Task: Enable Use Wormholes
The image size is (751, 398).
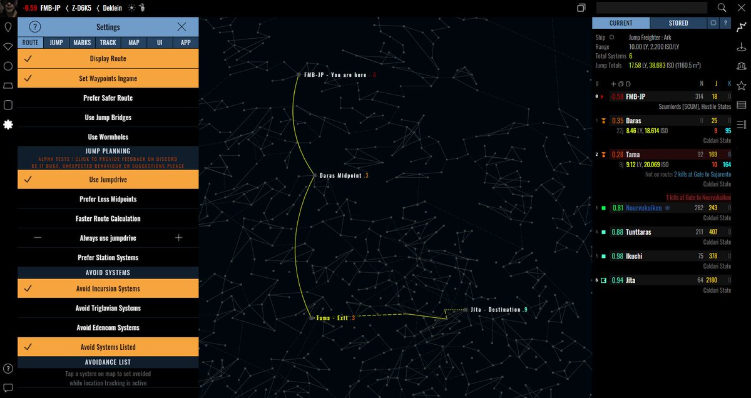Action: (108, 136)
